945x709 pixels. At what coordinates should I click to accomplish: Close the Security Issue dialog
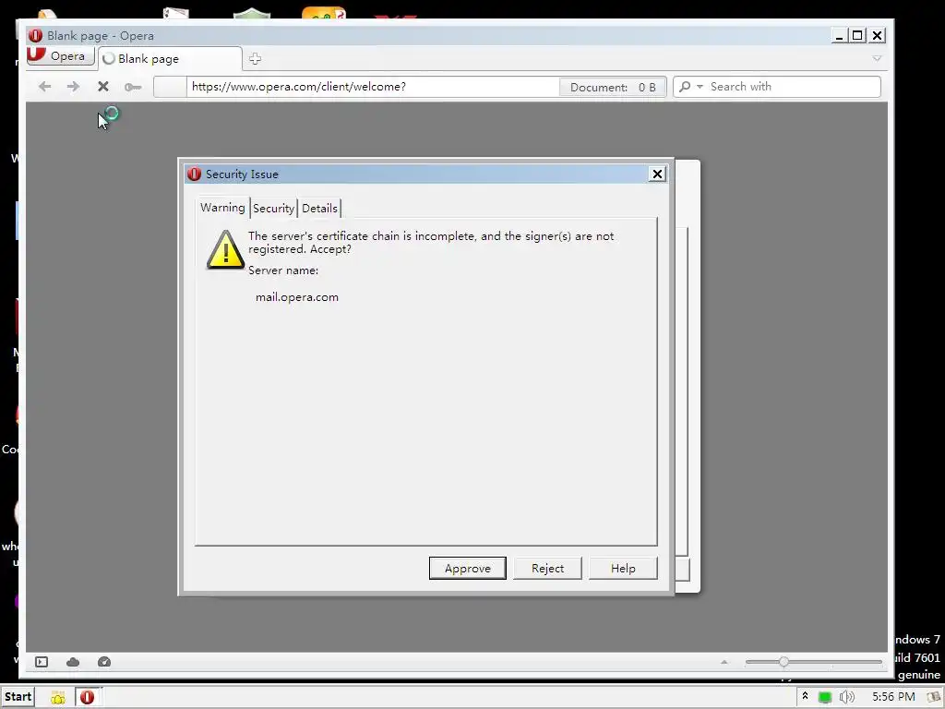coord(657,174)
